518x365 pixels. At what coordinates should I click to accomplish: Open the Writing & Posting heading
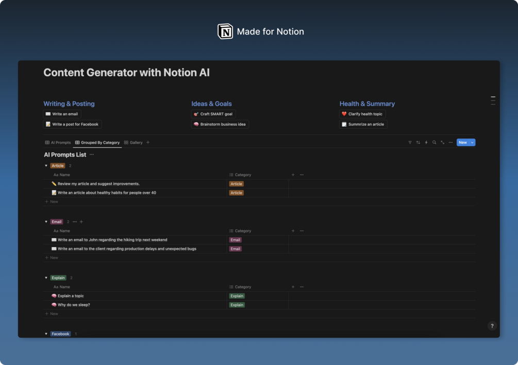[69, 103]
